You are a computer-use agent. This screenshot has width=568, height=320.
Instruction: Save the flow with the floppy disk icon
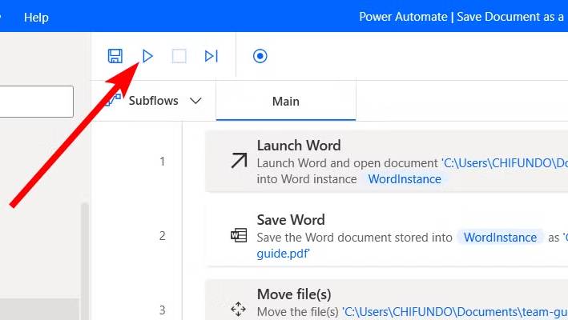pyautogui.click(x=115, y=56)
